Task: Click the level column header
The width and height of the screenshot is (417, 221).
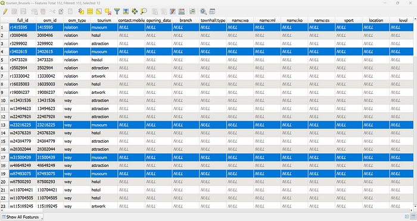Action: pos(402,20)
